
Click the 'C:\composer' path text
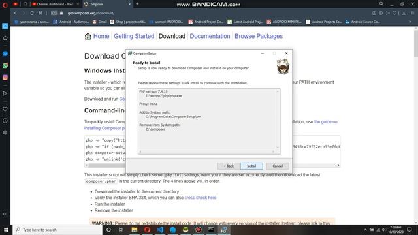point(155,129)
